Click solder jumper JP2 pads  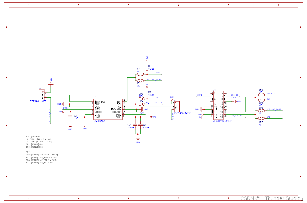pyautogui.click(x=140, y=81)
